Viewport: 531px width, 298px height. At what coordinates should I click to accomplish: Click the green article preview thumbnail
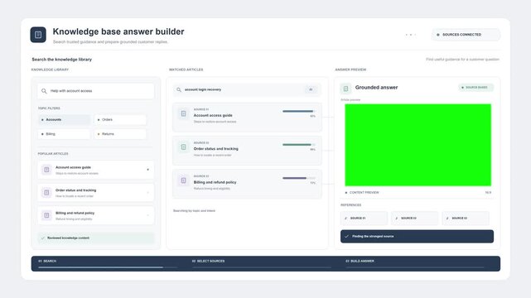click(x=418, y=145)
